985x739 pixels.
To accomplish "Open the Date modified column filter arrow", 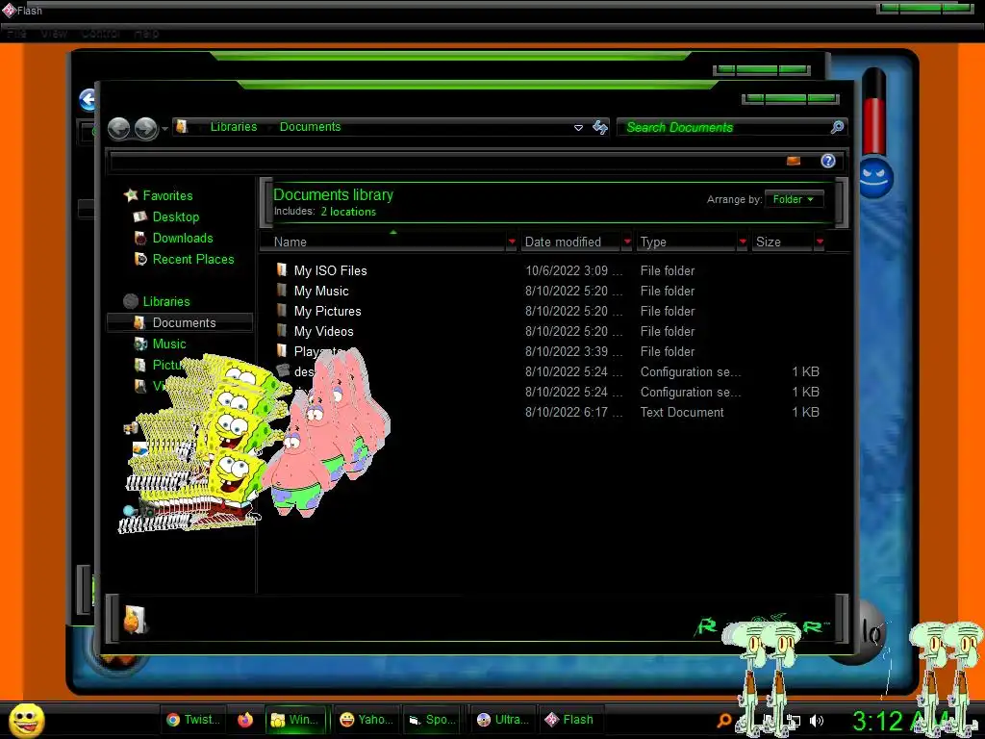I will [x=627, y=242].
